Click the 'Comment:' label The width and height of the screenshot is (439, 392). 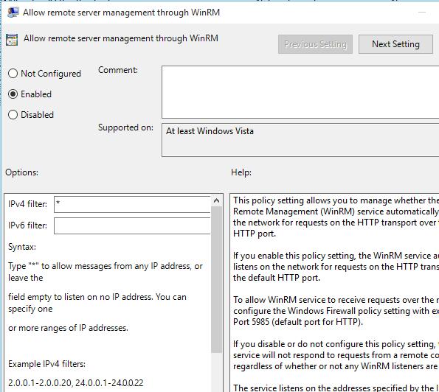(x=118, y=70)
